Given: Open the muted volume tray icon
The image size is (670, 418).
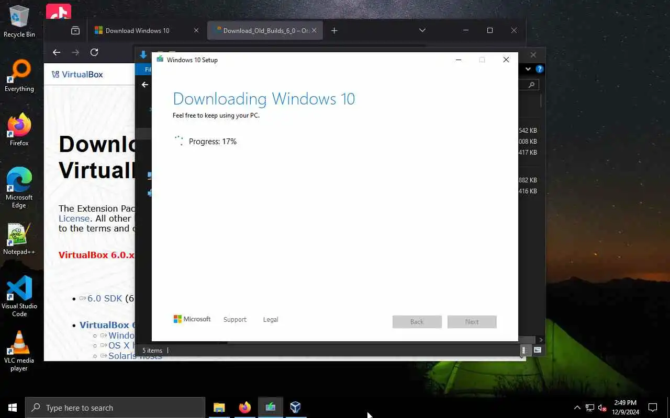Looking at the screenshot, I should 602,408.
